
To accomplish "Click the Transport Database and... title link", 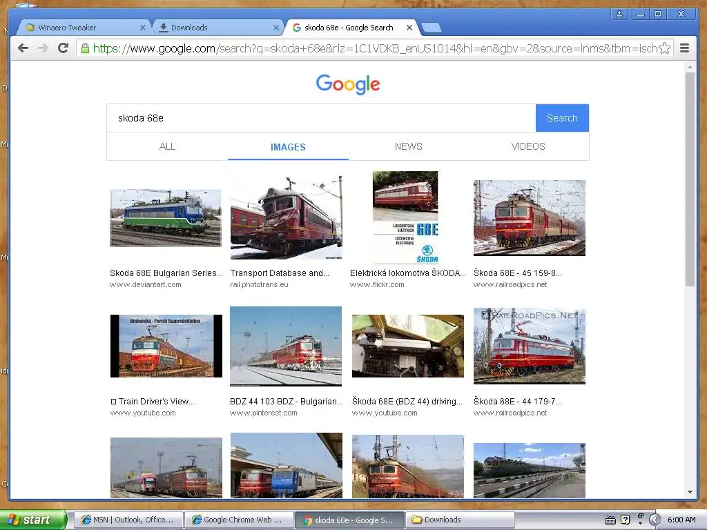I will pos(280,273).
